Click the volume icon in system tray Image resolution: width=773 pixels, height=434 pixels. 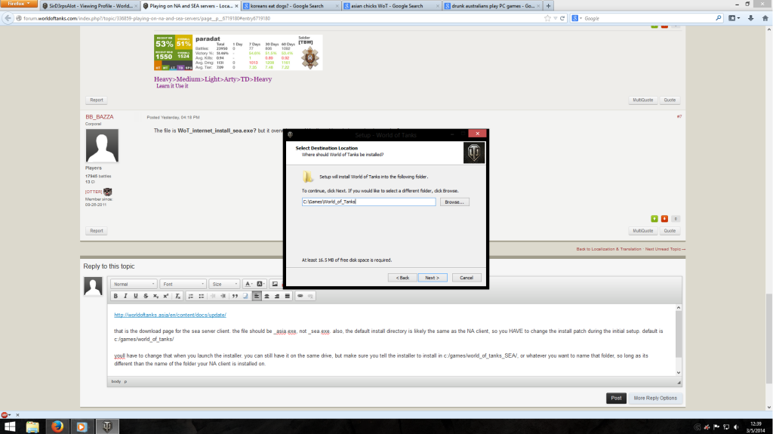click(x=736, y=427)
